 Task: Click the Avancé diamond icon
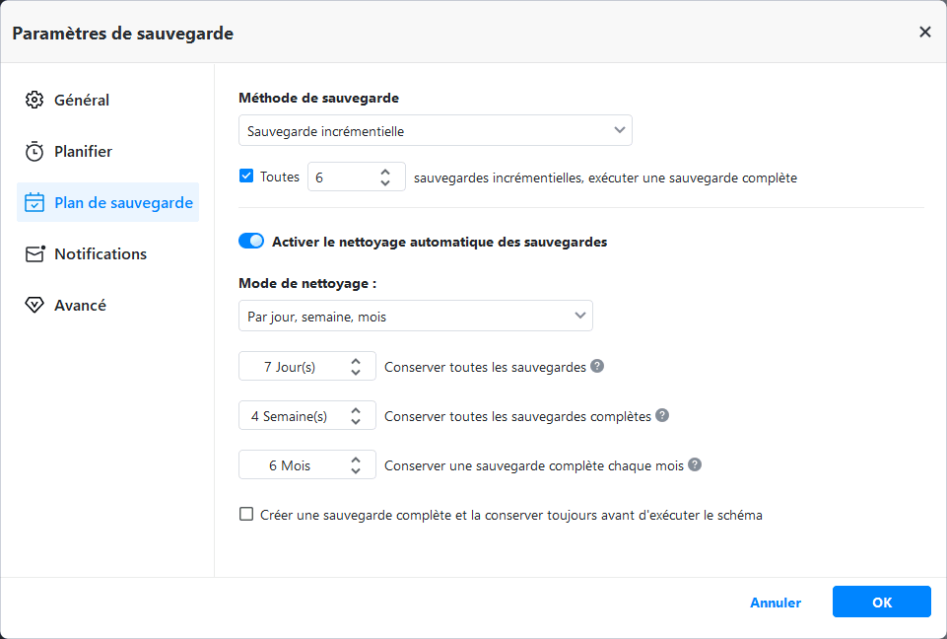(34, 306)
